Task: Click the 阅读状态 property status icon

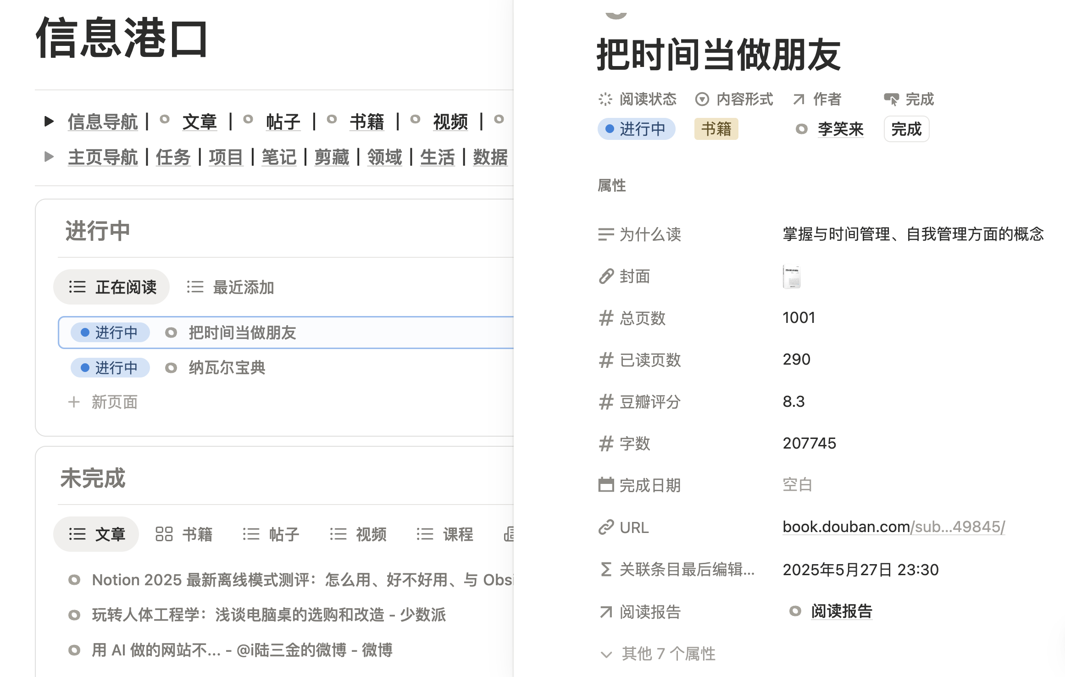Action: 605,99
